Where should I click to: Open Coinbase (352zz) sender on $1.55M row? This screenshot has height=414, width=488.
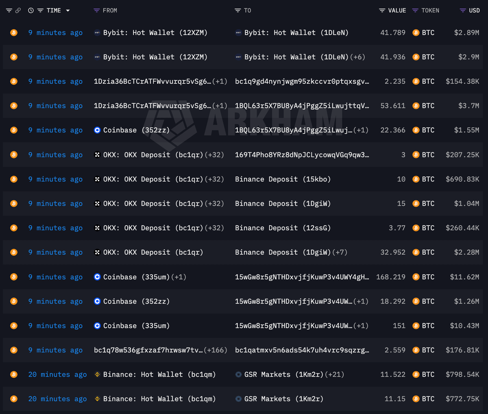point(136,130)
